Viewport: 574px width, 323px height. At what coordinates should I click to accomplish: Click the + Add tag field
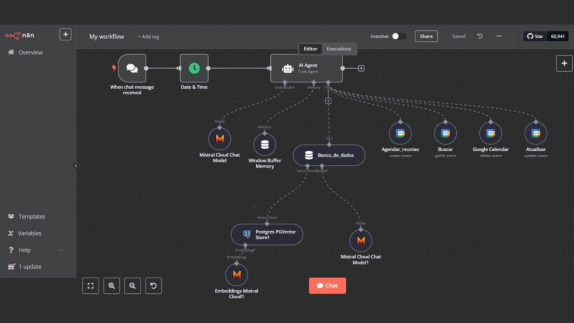click(149, 37)
